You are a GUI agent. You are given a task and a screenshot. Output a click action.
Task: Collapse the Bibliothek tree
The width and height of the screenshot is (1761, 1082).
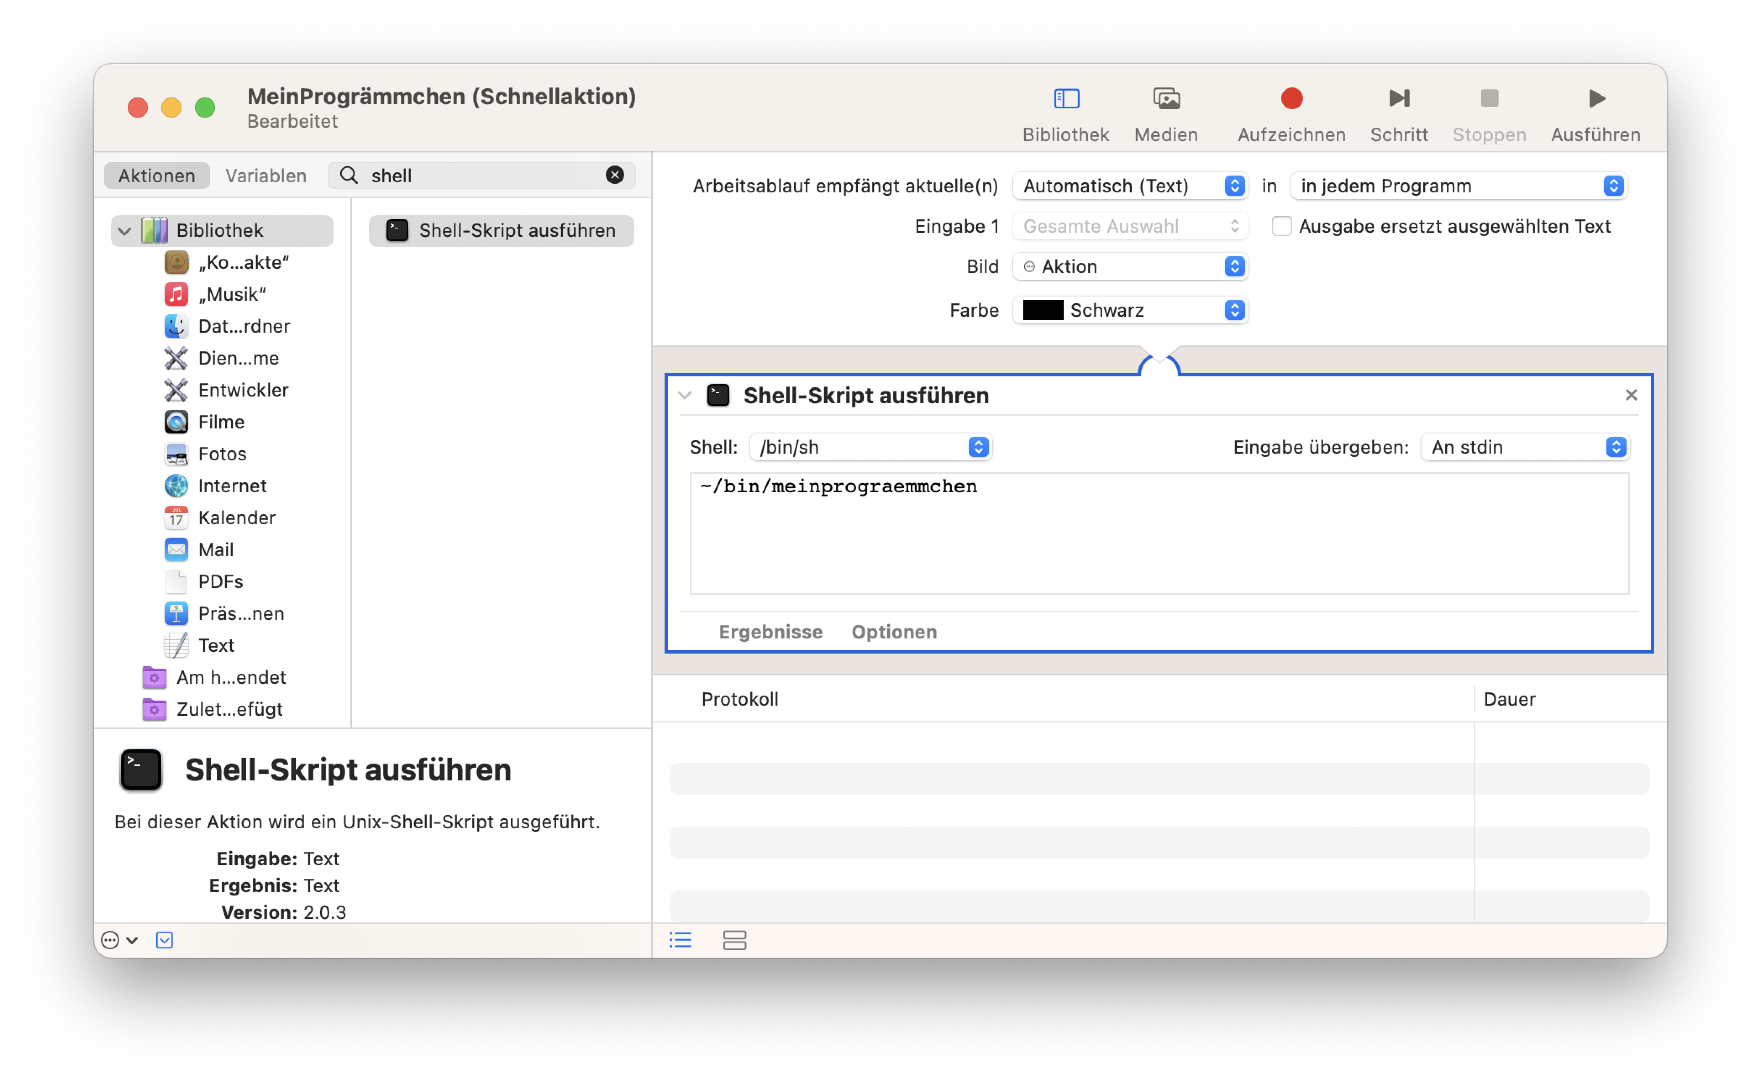pyautogui.click(x=124, y=231)
